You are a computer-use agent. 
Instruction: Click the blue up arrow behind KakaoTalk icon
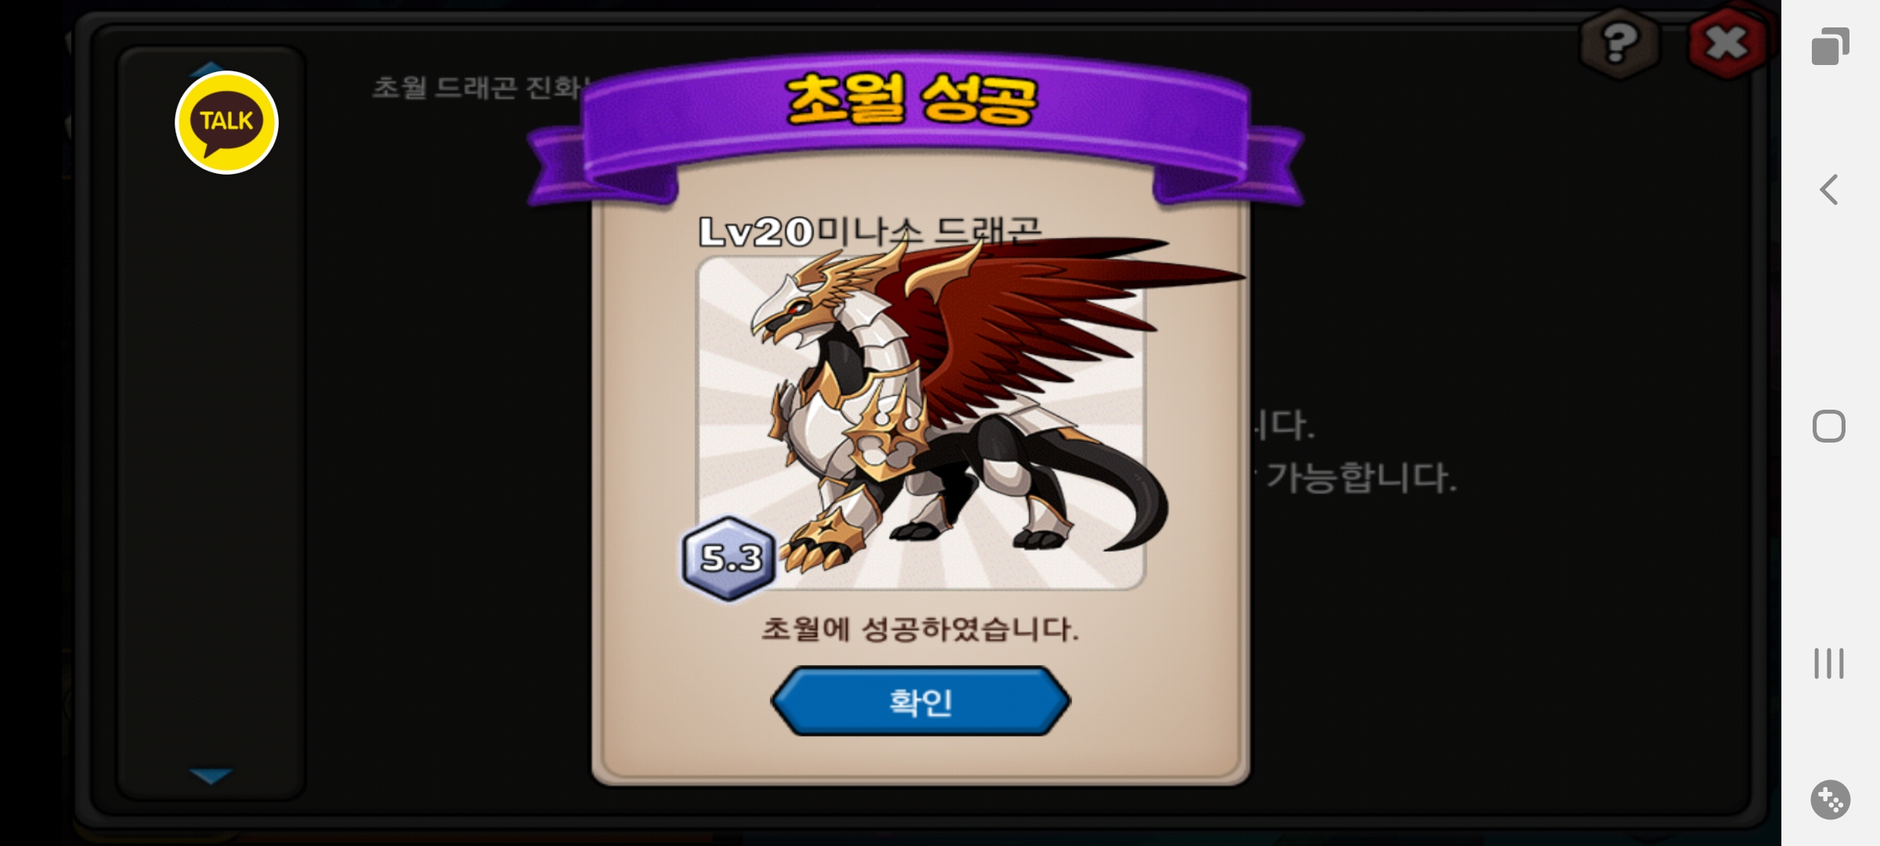(208, 67)
